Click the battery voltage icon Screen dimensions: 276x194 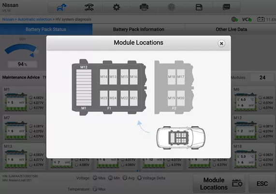click(261, 19)
